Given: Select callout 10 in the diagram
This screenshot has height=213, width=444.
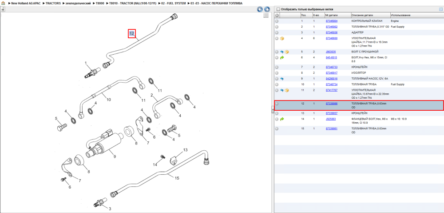Looking at the screenshot, I should [x=108, y=99].
